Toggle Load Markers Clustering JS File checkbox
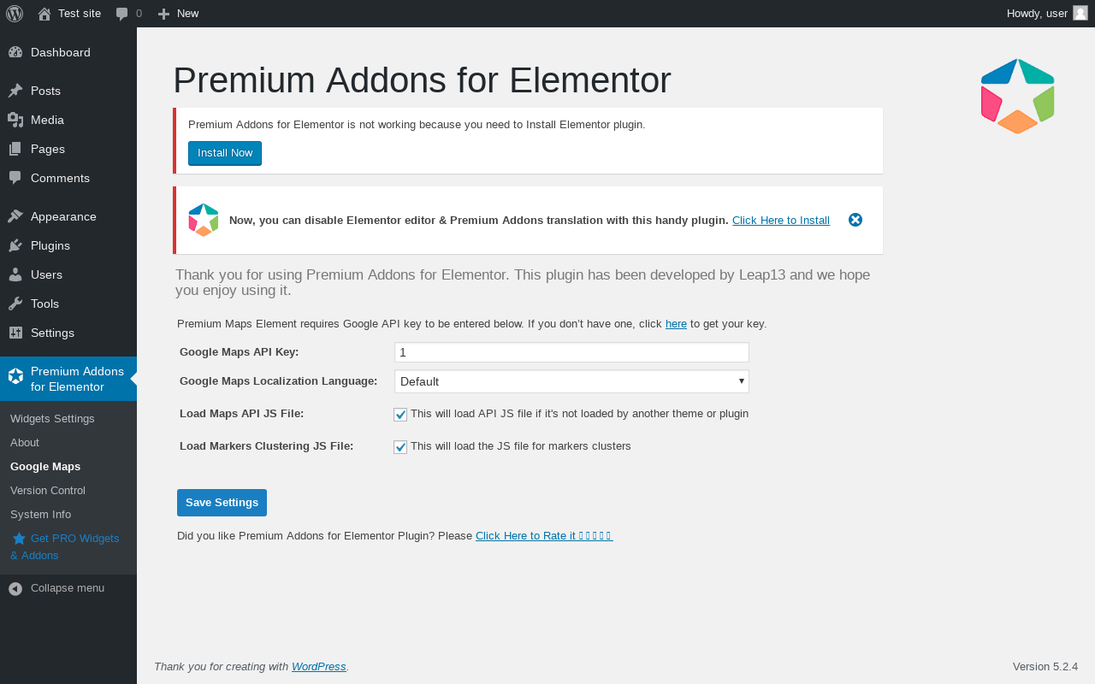1095x684 pixels. [x=400, y=447]
